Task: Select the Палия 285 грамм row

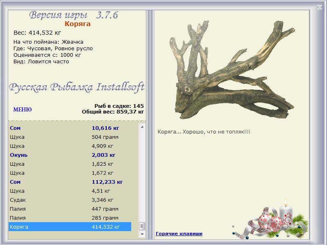Action: point(69,218)
